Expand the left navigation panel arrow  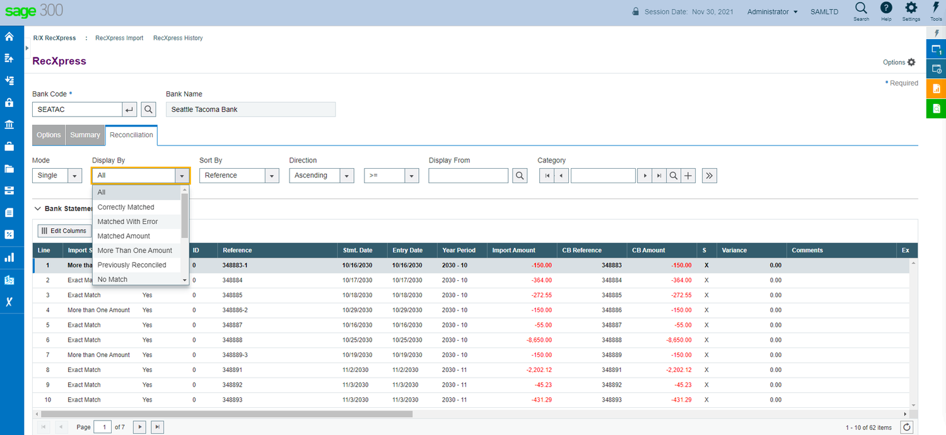point(27,48)
